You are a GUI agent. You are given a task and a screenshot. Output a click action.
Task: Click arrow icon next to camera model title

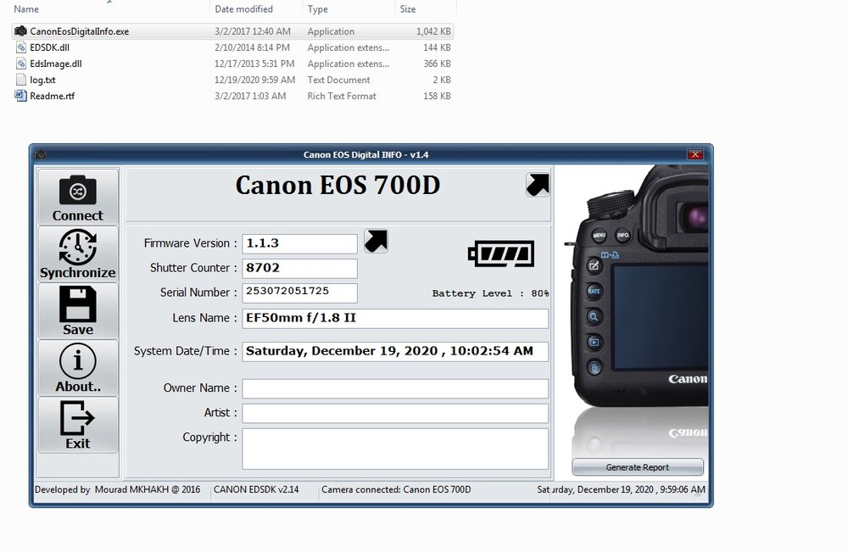538,185
